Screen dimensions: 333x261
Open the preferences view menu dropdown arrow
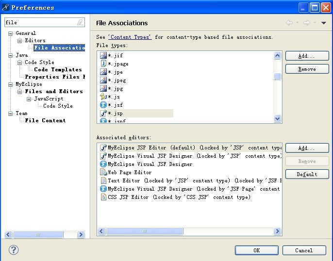coord(324,23)
